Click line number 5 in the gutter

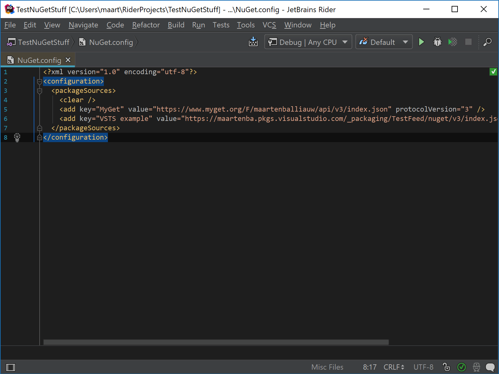5,109
